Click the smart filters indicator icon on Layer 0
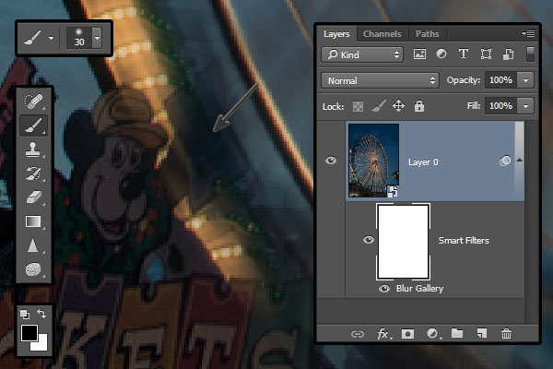 click(x=505, y=161)
